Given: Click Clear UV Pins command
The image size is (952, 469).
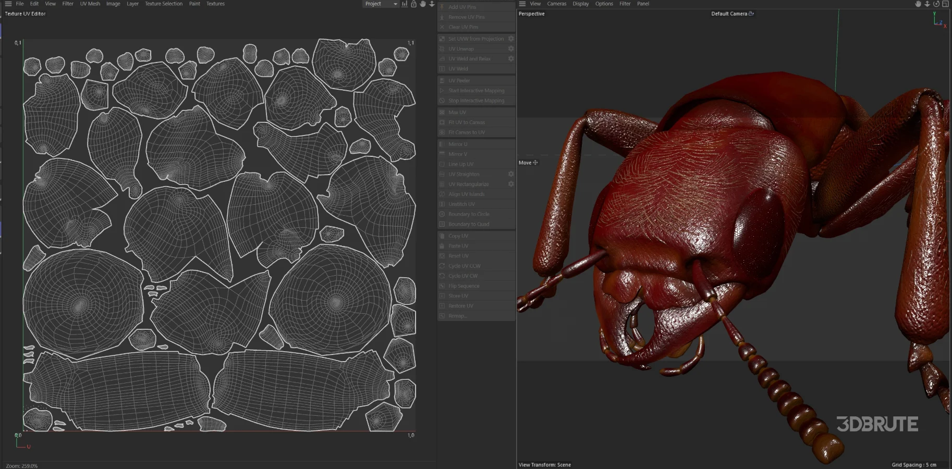Looking at the screenshot, I should tap(477, 27).
